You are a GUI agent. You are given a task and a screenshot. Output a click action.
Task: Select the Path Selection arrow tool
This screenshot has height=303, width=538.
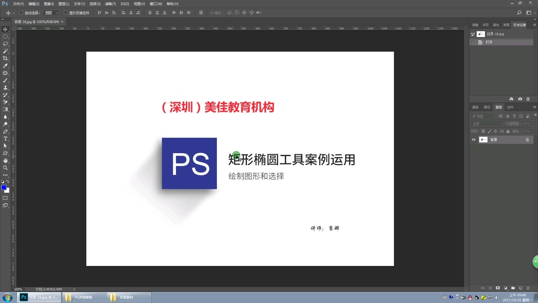click(x=5, y=146)
